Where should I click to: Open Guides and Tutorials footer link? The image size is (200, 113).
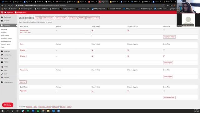[44, 107]
